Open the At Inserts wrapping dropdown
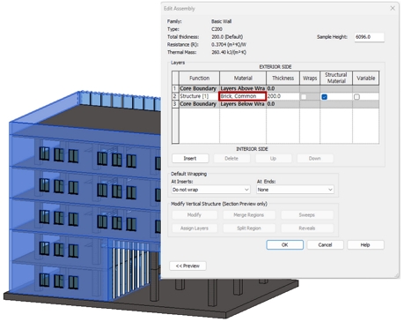 (210, 190)
